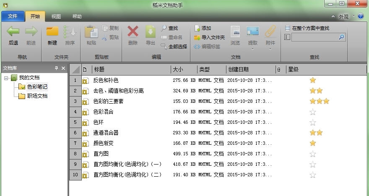This screenshot has height=196, width=369.
Task: Toggle the star rating for 色彩混合
Action: coord(312,112)
